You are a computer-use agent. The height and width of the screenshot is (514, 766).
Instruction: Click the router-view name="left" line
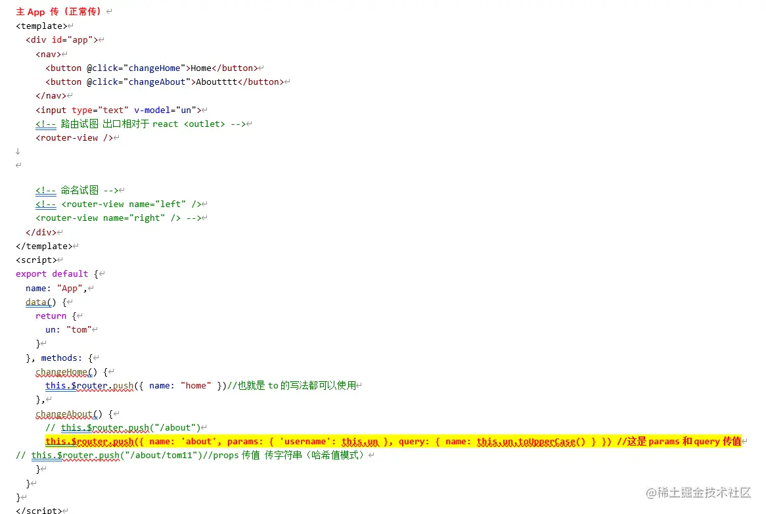coord(118,204)
